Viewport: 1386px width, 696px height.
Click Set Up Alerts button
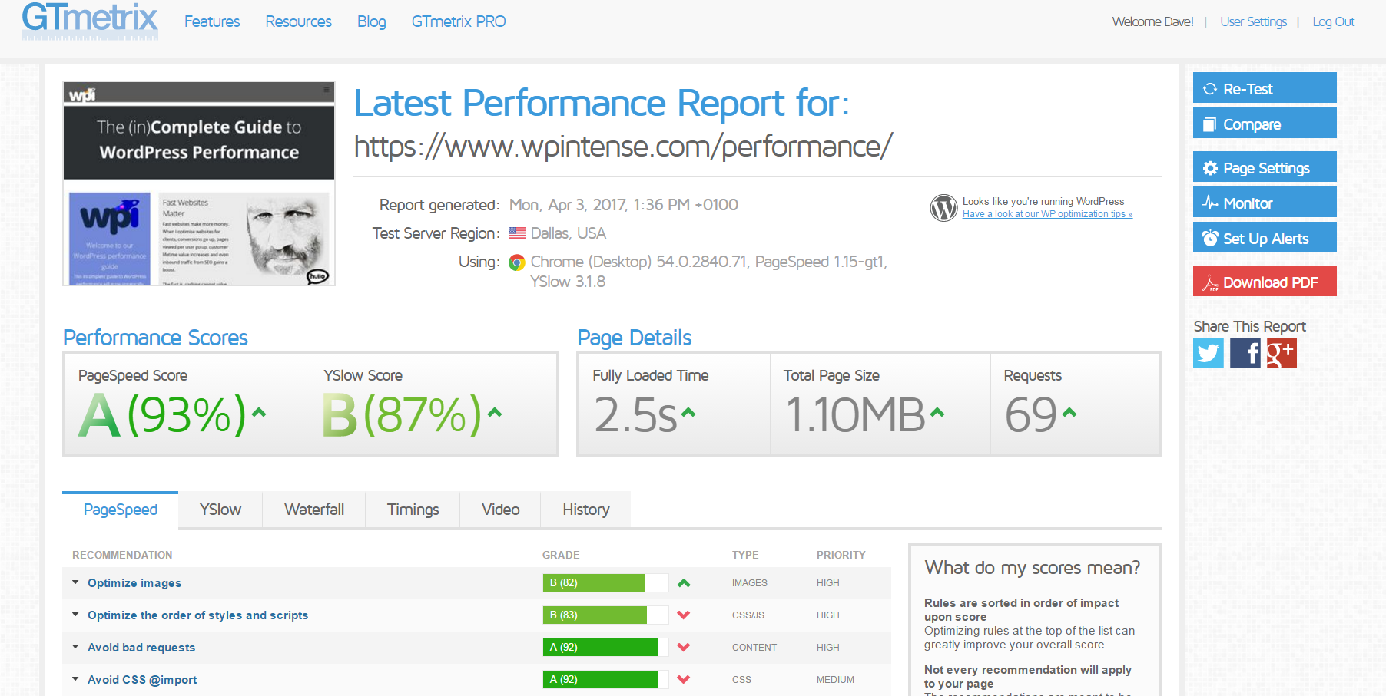(1265, 237)
